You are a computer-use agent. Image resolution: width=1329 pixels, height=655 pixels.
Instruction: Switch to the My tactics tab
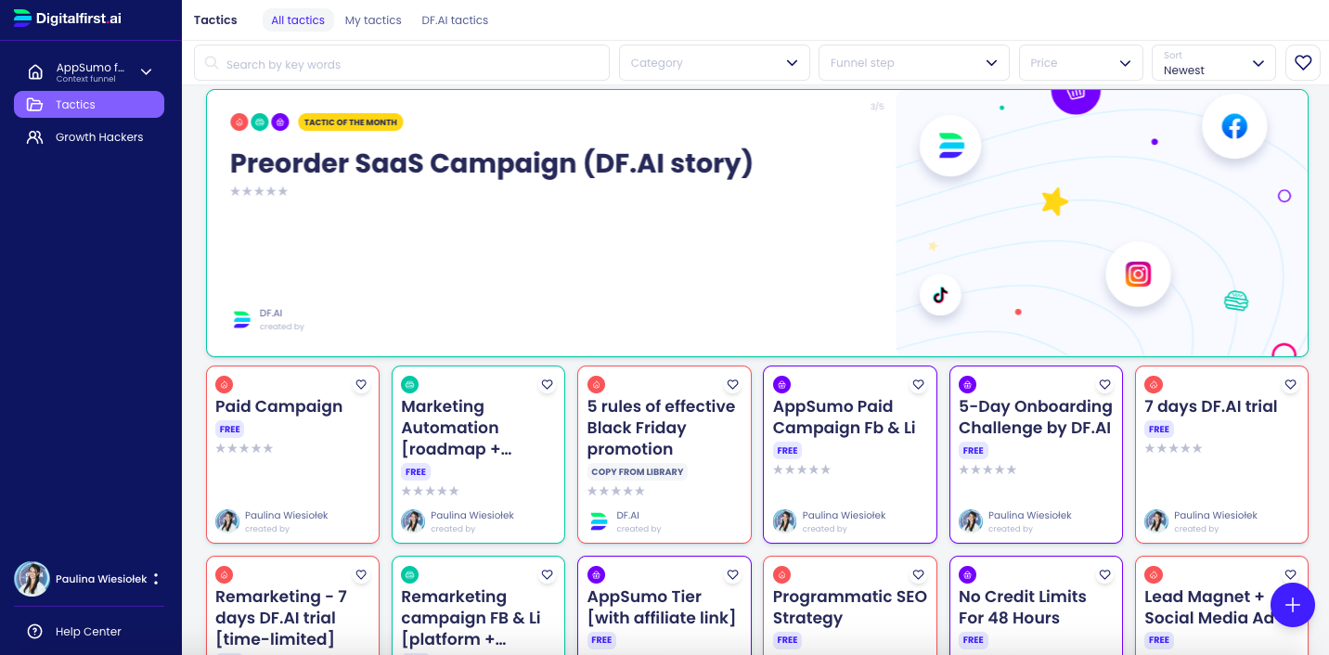pyautogui.click(x=373, y=20)
